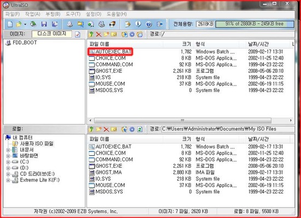
Task: Select COMMAND.COM in the image pane
Action: point(111,64)
